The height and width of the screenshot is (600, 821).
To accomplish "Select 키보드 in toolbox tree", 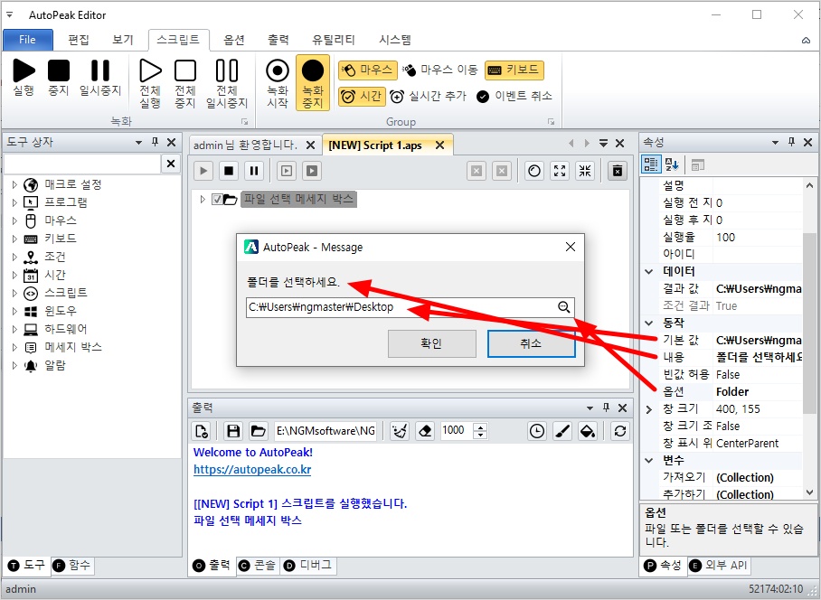I will [61, 239].
